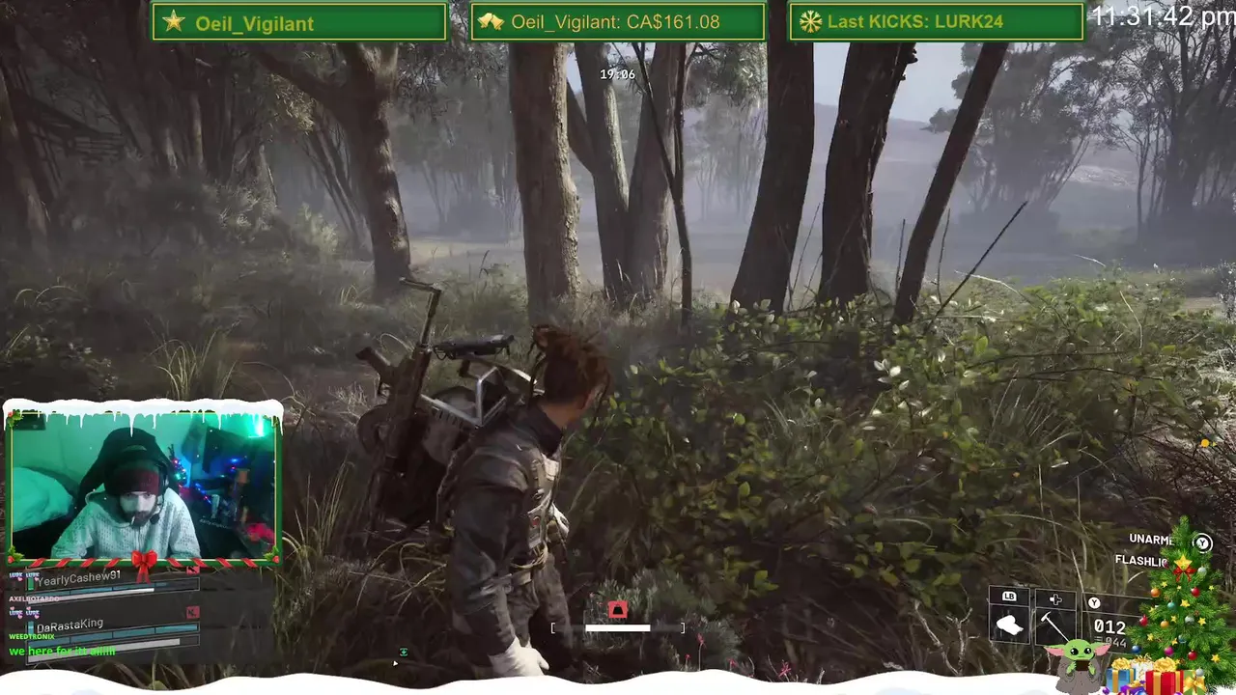This screenshot has height=695, width=1236.
Task: Select the bandage item slot icon
Action: [1010, 625]
